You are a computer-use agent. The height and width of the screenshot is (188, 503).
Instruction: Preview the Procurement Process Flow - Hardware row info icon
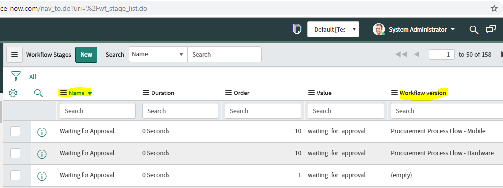[x=42, y=154]
